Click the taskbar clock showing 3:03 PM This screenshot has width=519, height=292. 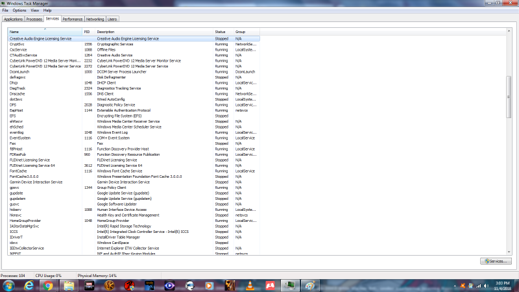pos(502,286)
